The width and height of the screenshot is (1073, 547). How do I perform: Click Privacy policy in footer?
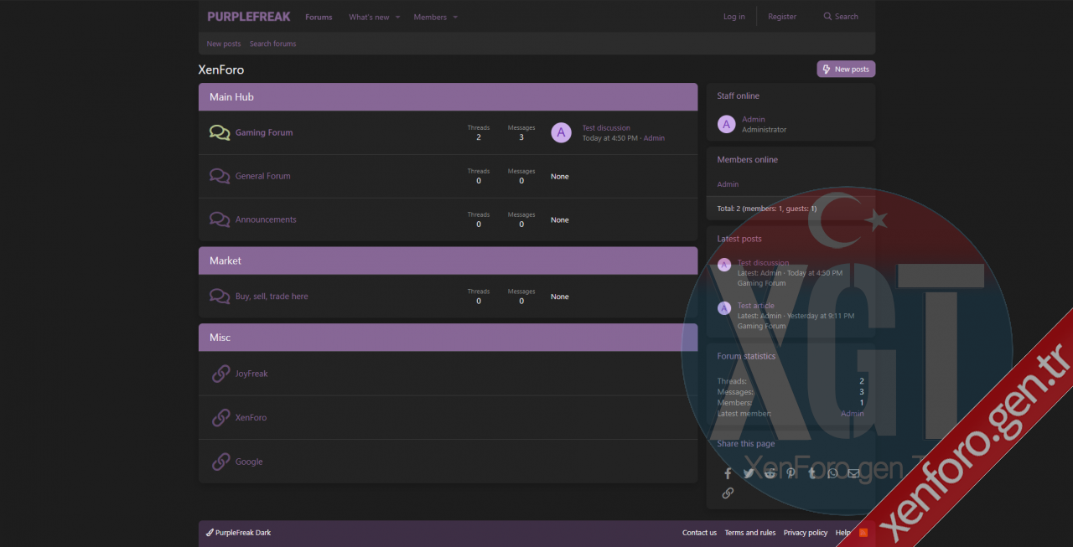[x=806, y=533]
